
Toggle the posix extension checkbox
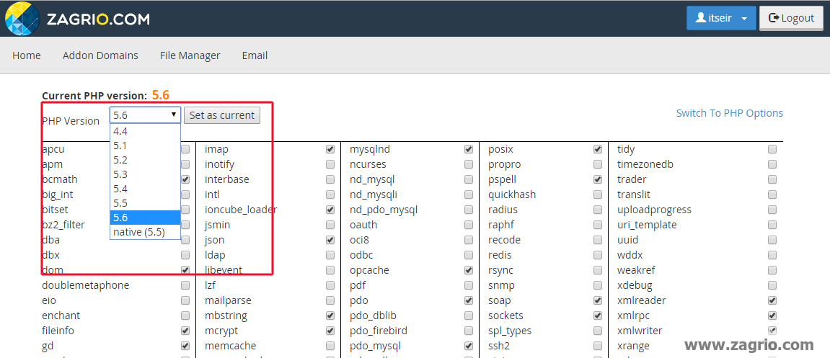[x=598, y=150]
